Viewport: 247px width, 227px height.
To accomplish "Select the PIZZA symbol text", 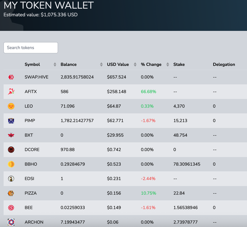I will coord(31,193).
